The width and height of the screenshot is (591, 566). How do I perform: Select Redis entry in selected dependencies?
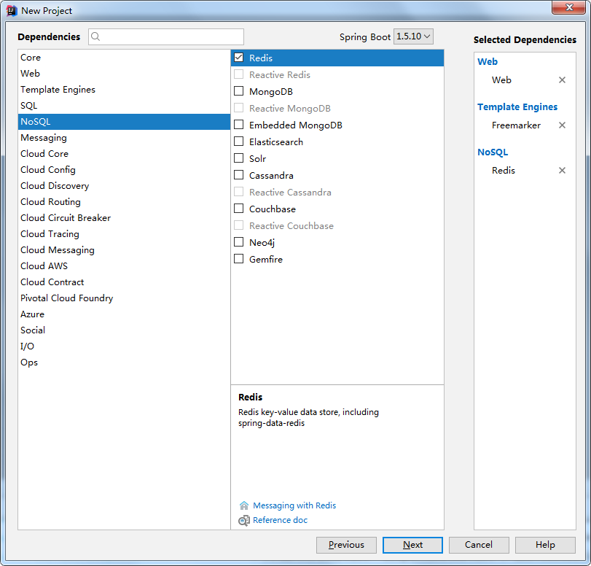pyautogui.click(x=503, y=171)
